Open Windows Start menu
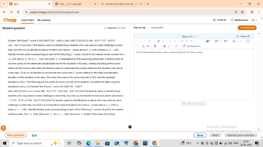The height and width of the screenshot is (147, 263). pos(5,143)
